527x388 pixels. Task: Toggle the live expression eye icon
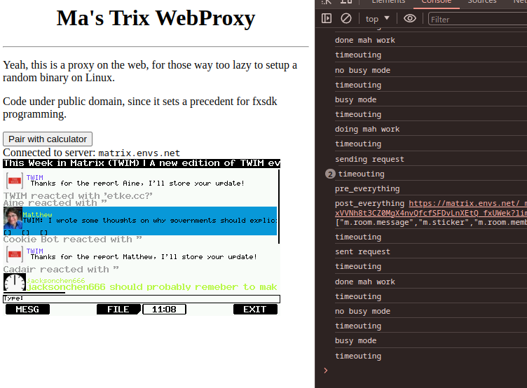(x=410, y=19)
